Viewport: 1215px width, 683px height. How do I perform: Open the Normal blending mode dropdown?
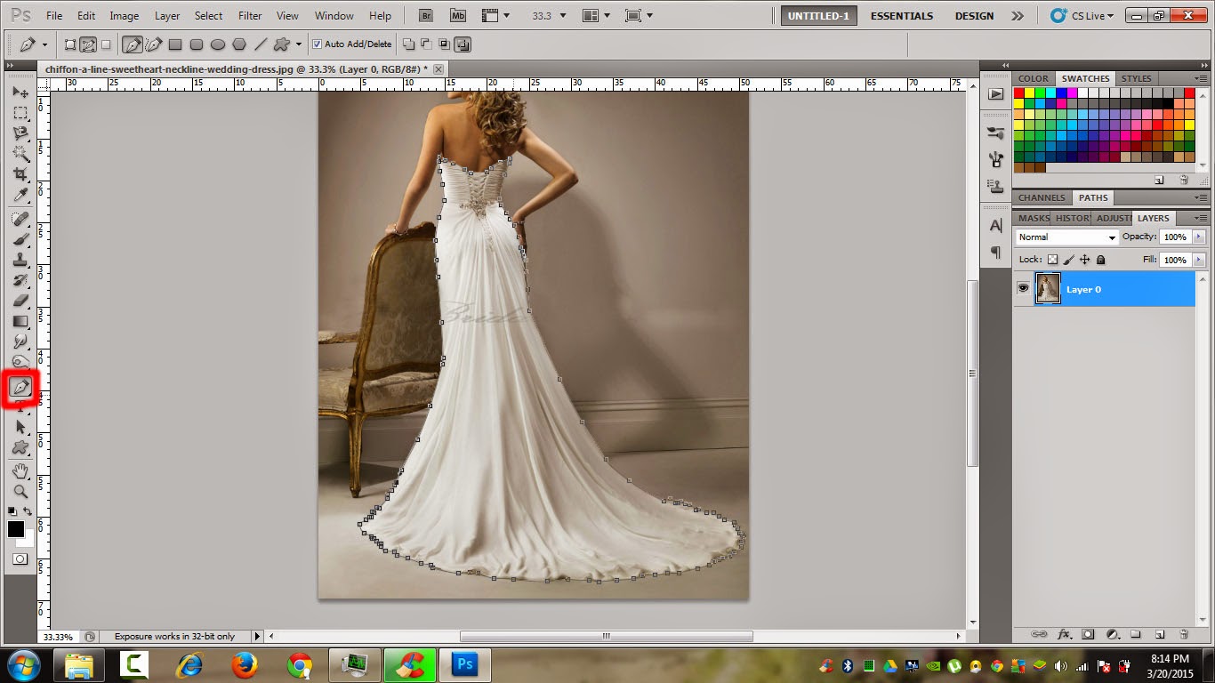(x=1066, y=237)
